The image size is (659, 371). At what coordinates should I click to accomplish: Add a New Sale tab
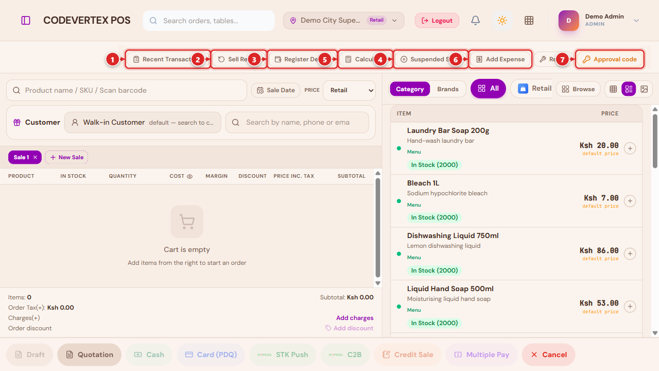point(66,157)
